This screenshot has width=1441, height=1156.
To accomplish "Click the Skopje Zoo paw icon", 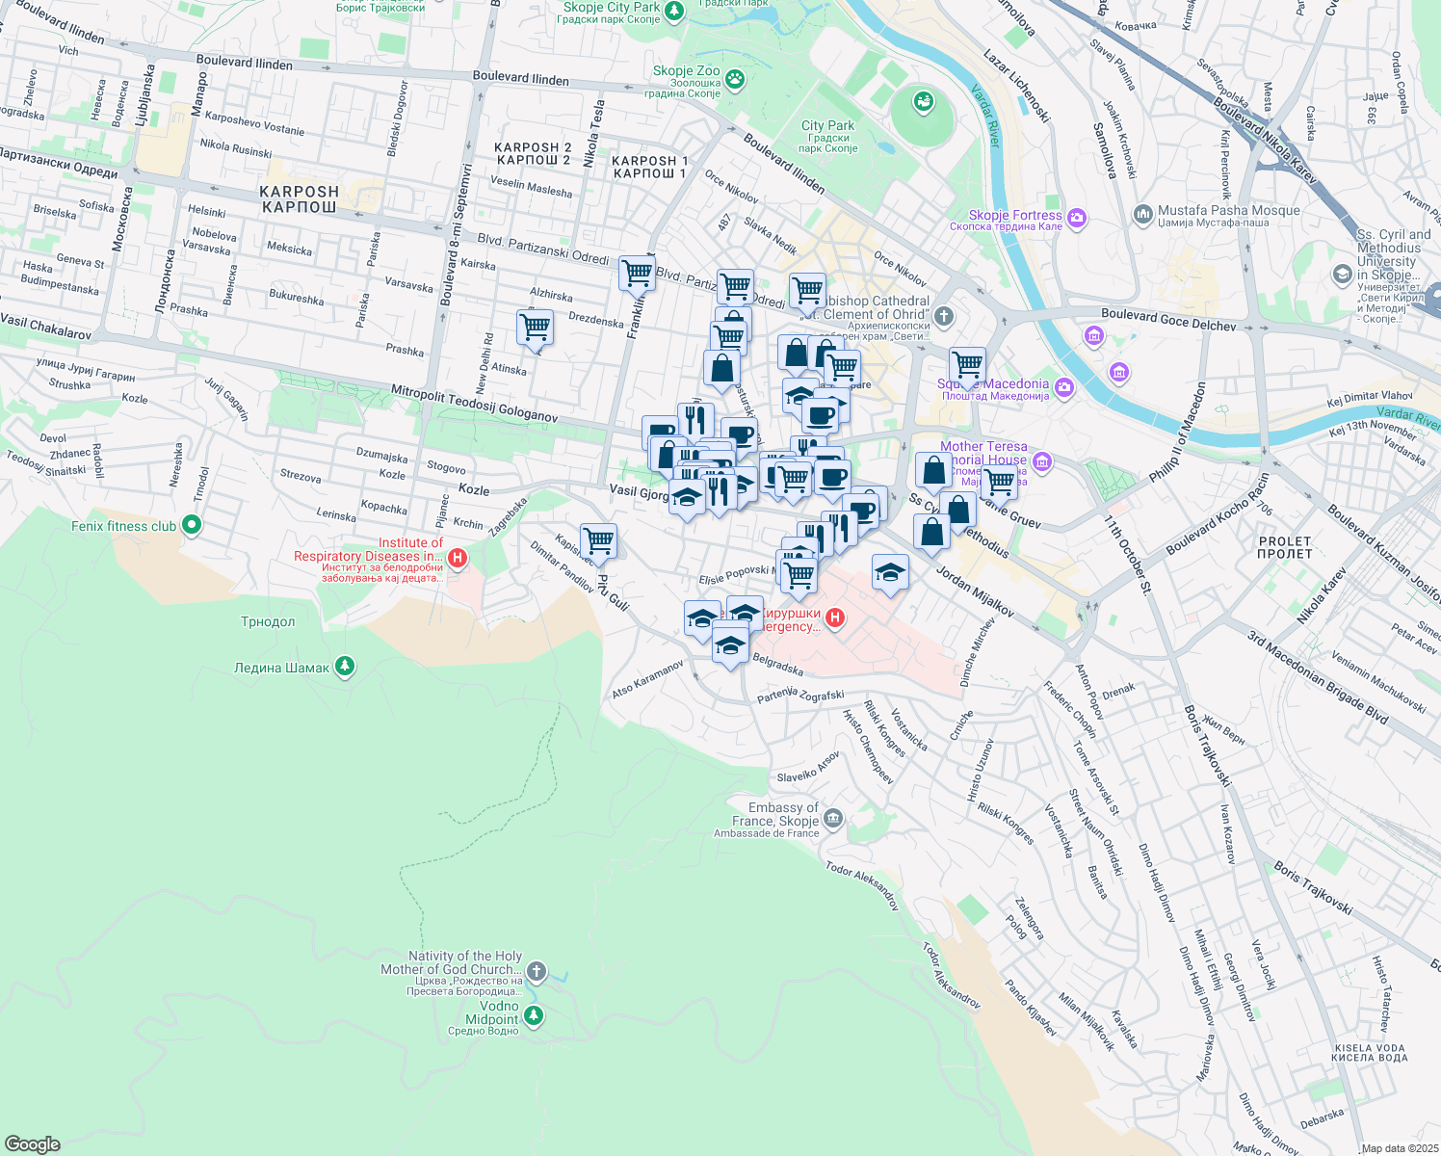I will click(x=736, y=79).
